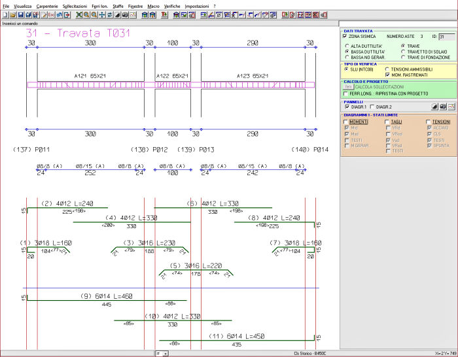
Task: Click the contrast icon in Pannelli section
Action: pyautogui.click(x=434, y=107)
